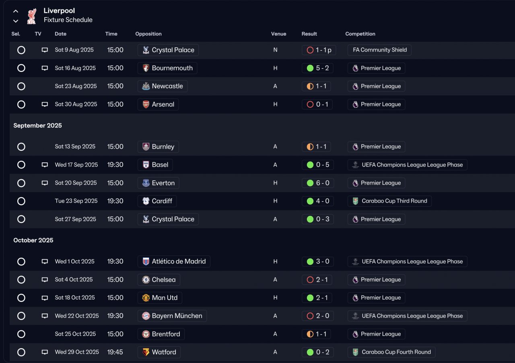Click the Liverpool club crest icon
The width and height of the screenshot is (515, 363).
pyautogui.click(x=31, y=16)
